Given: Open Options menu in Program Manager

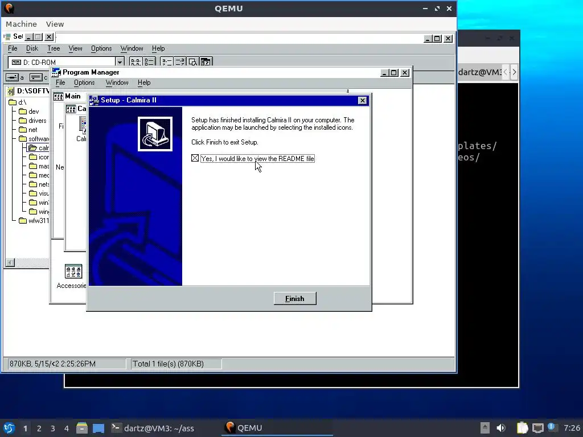Looking at the screenshot, I should pos(84,83).
